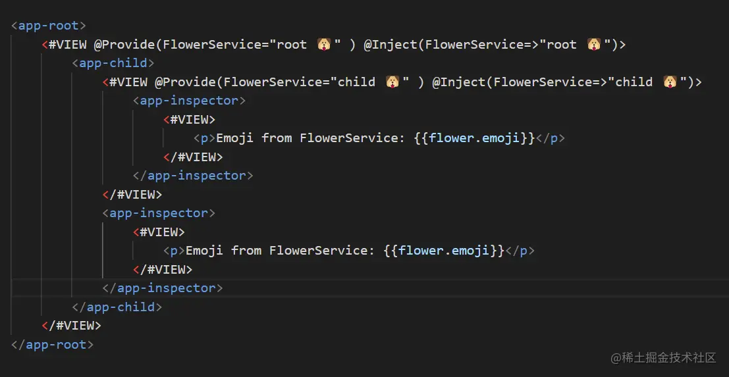
Task: Click the opening <app-root> tag
Action: coord(49,26)
